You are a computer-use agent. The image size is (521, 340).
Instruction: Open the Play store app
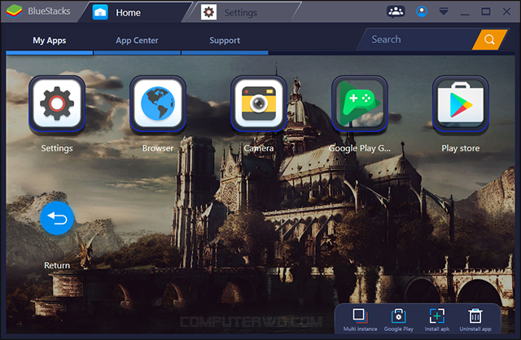(461, 103)
